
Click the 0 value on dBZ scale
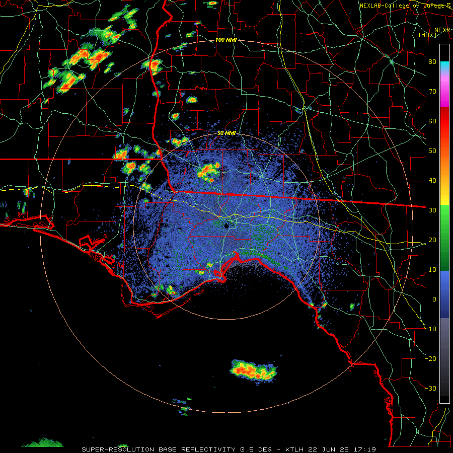434,299
